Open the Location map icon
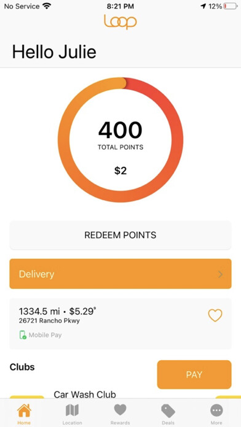 pos(72,410)
